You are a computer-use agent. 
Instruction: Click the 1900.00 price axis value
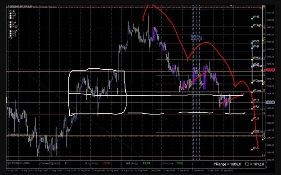270,123
